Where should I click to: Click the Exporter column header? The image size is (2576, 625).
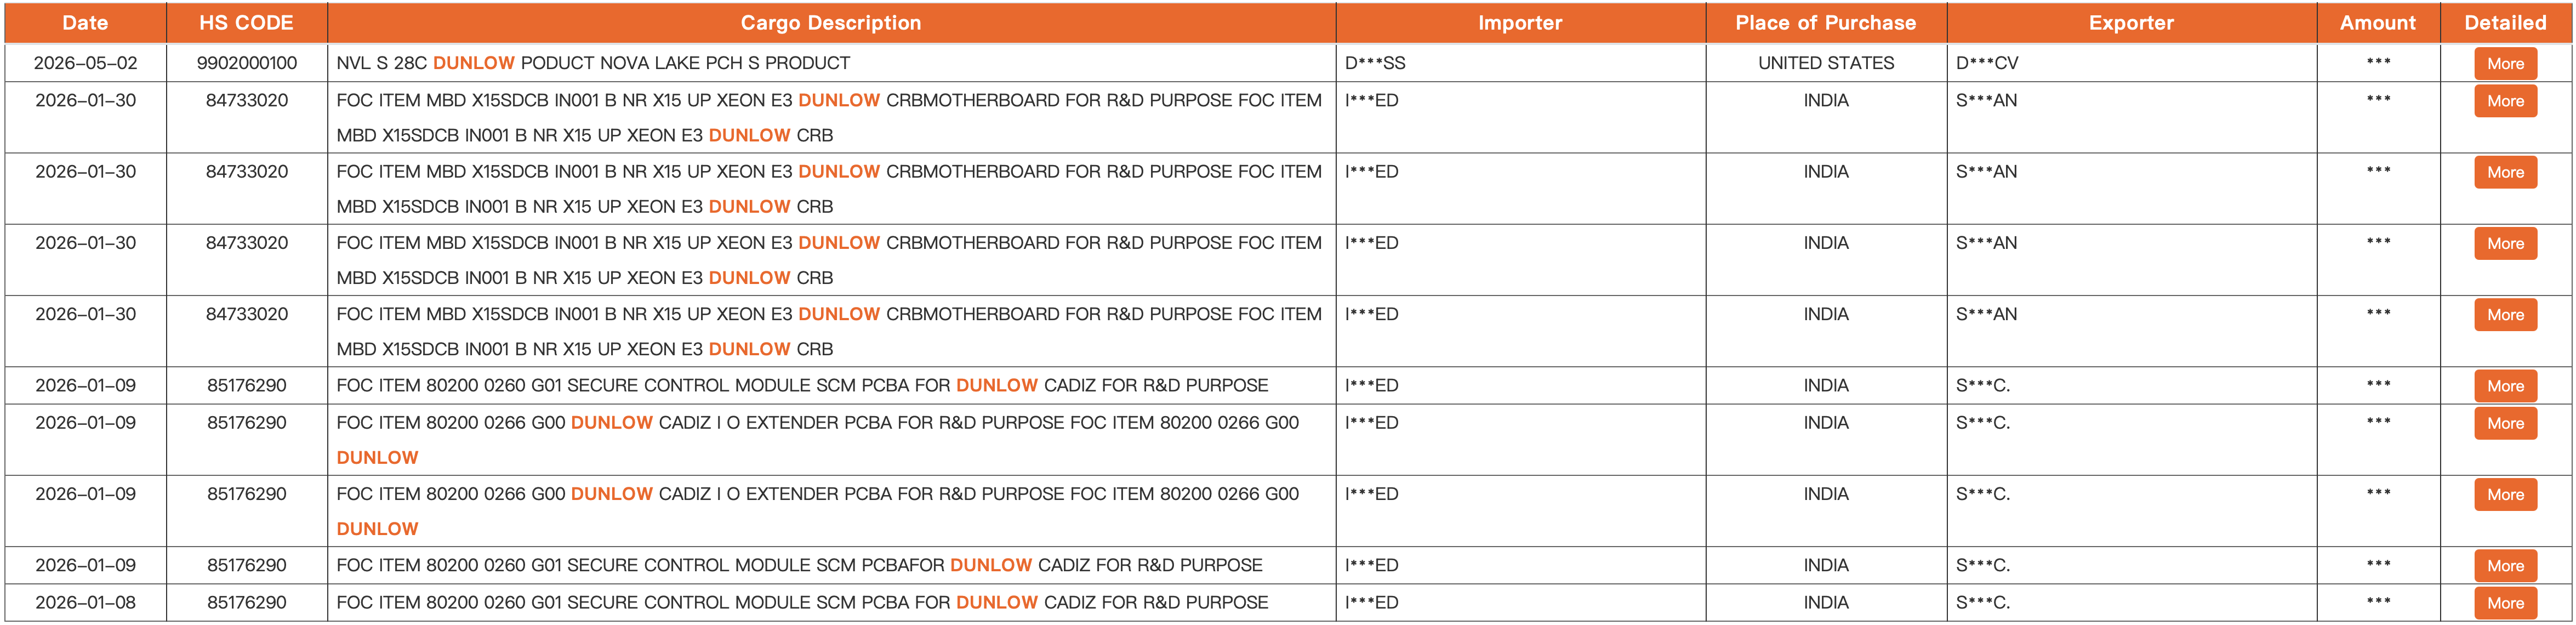[2131, 23]
